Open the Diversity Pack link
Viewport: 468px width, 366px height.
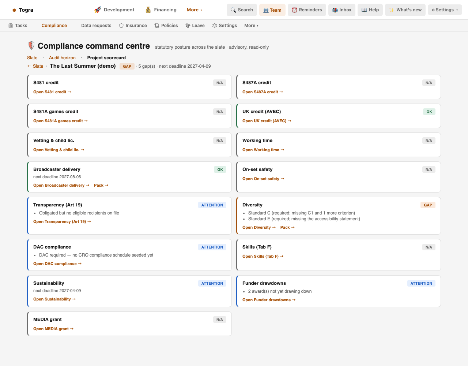(x=287, y=228)
